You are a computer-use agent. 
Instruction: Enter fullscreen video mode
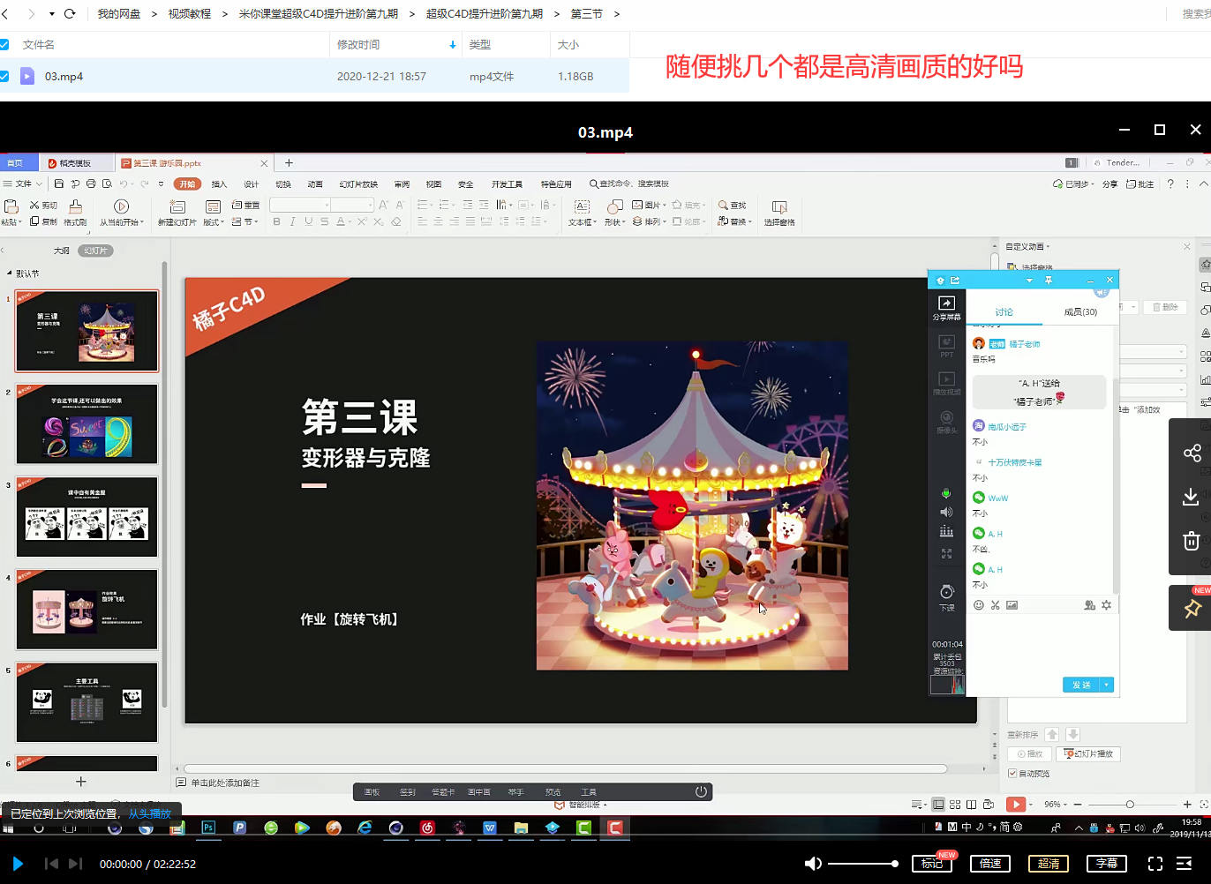(1155, 864)
